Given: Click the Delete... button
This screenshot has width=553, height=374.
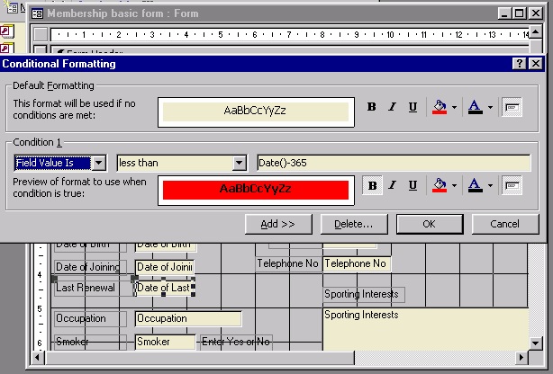Looking at the screenshot, I should 353,223.
